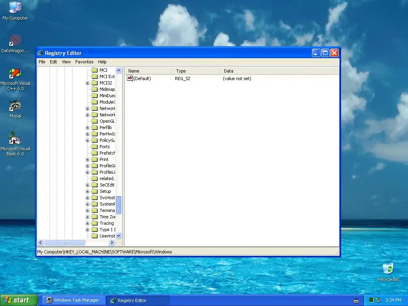The height and width of the screenshot is (306, 408).
Task: Expand the MCI32 key
Action: (x=87, y=83)
